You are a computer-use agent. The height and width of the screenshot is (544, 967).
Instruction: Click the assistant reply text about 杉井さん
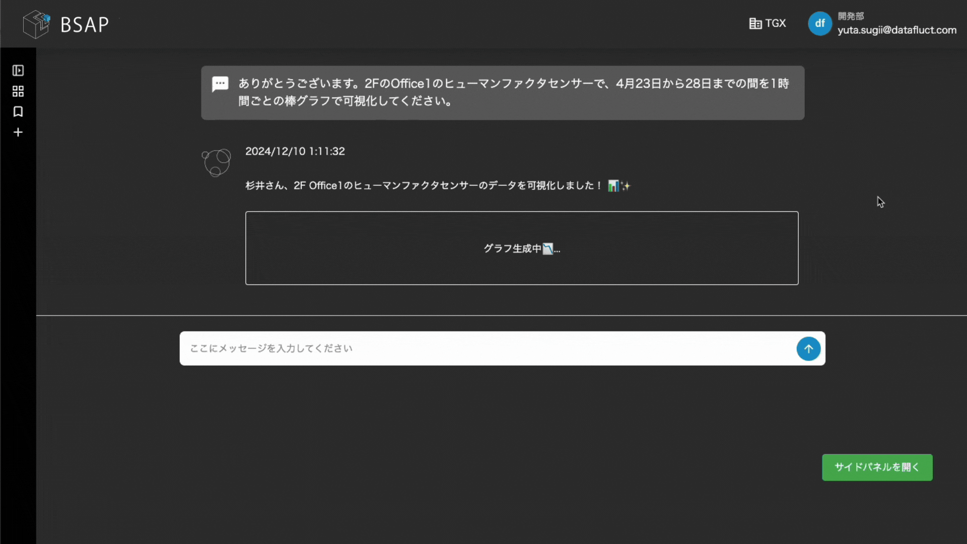(423, 186)
